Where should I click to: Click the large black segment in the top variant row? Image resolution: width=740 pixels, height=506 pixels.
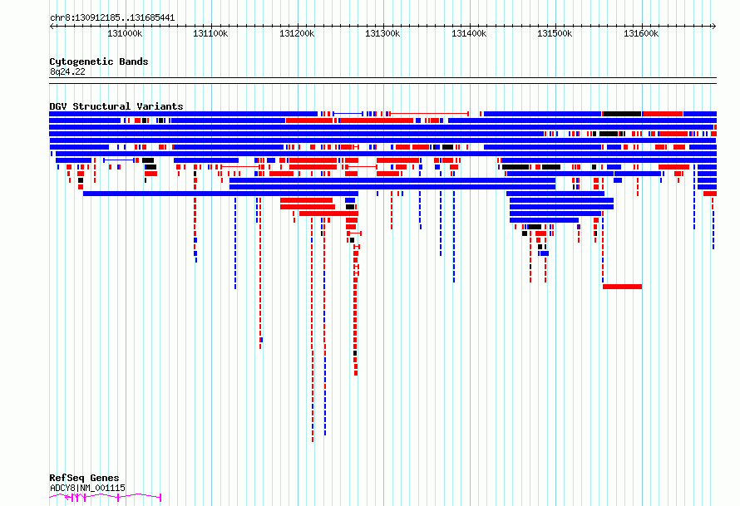[x=622, y=114]
